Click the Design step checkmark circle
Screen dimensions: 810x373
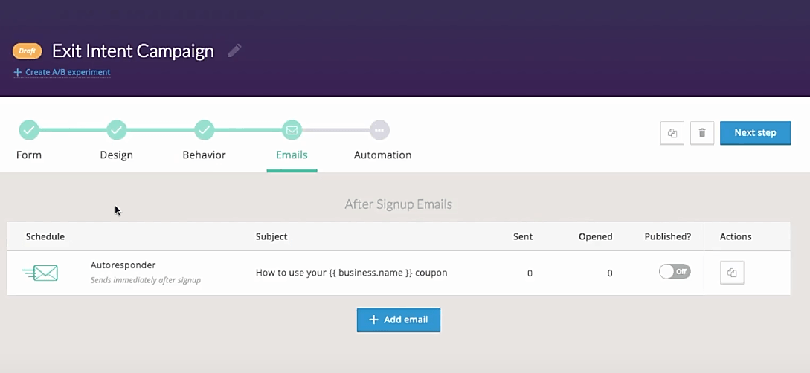(x=117, y=130)
